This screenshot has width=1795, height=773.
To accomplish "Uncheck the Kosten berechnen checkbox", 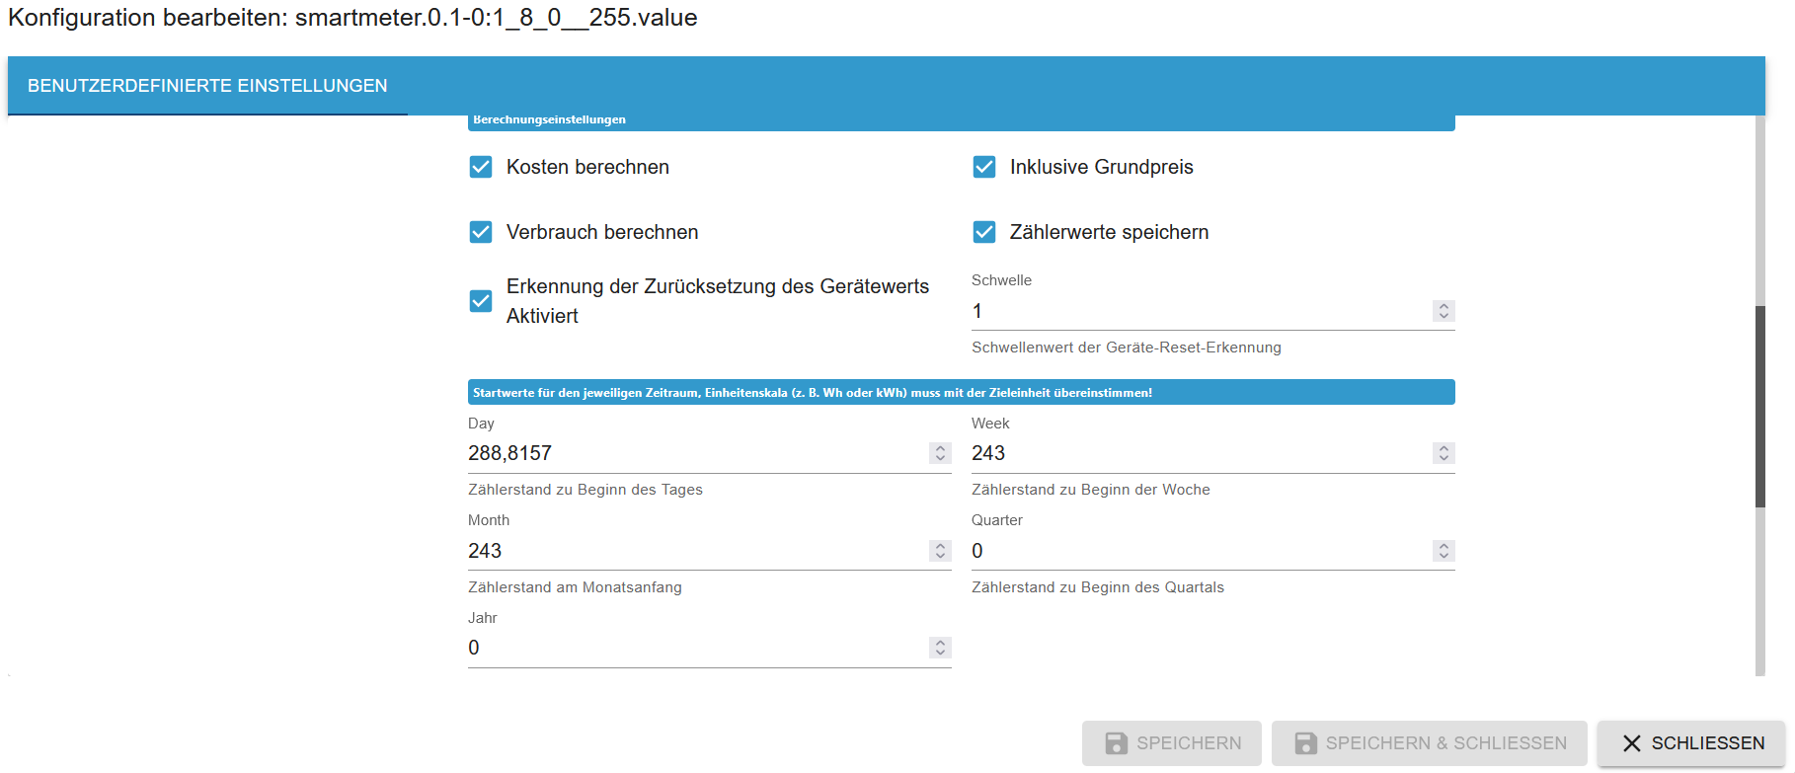I will click(x=481, y=167).
